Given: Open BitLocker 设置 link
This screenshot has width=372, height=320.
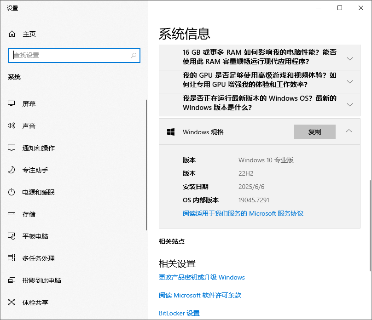Looking at the screenshot, I should (179, 313).
